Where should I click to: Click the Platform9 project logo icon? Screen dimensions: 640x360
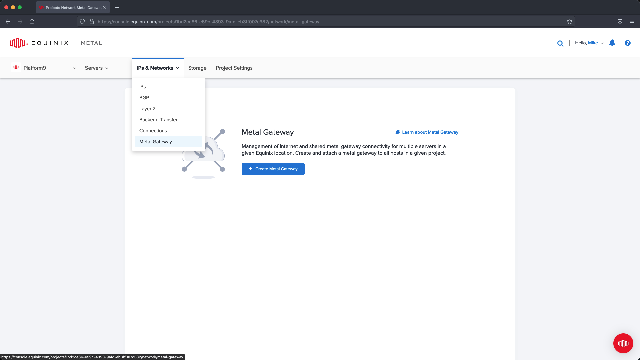(x=16, y=67)
